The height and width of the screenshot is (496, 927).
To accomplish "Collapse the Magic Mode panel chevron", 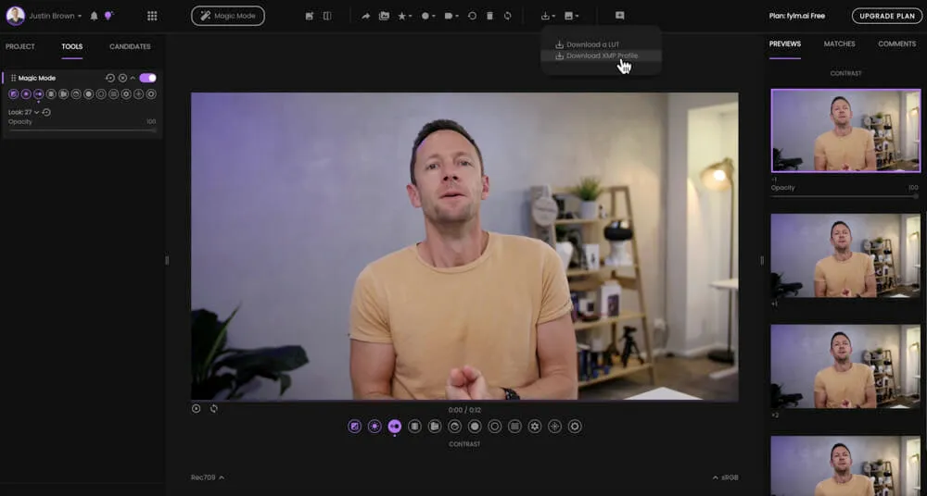I will point(133,78).
